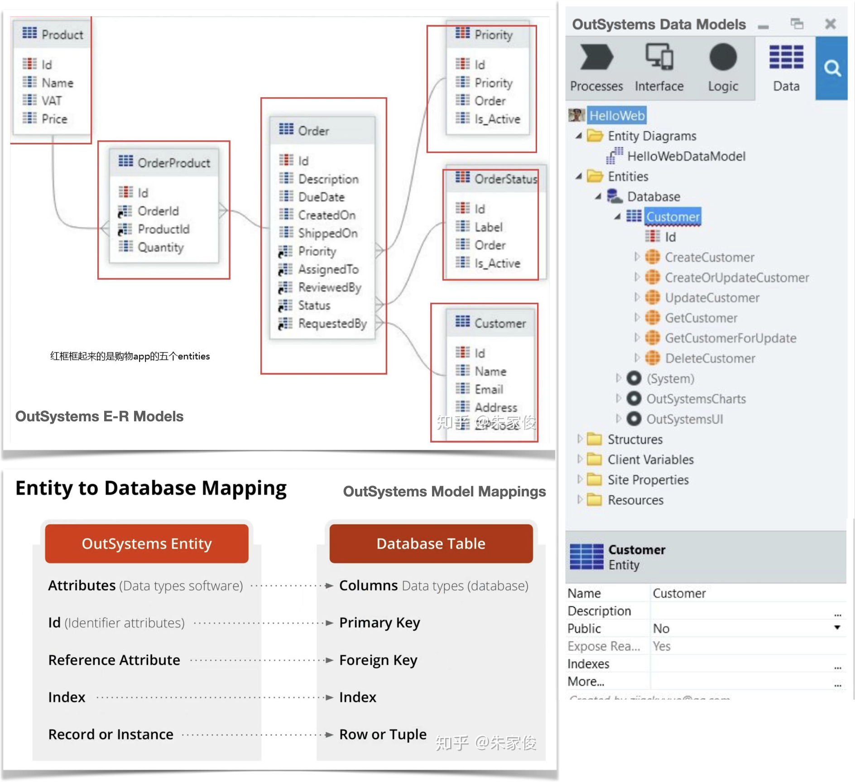Screen dimensions: 855x782
Task: Click the Description property ellipsis button
Action: click(x=837, y=614)
